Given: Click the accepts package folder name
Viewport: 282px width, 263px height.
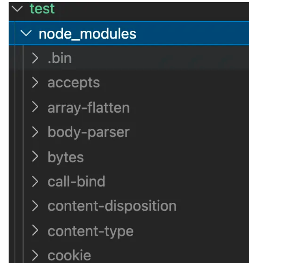Looking at the screenshot, I should tap(74, 83).
